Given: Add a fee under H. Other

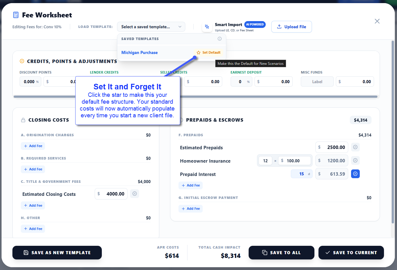Looking at the screenshot, I should click(33, 229).
